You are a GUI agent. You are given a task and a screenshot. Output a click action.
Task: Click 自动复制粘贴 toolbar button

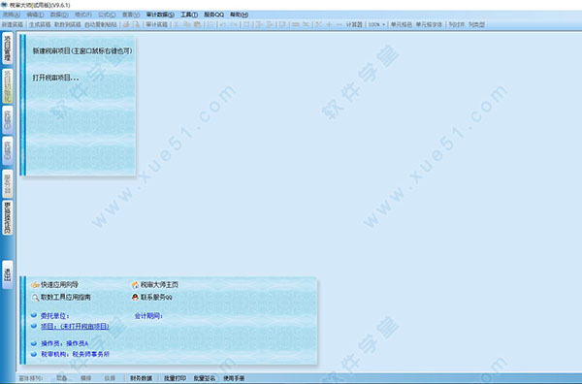pyautogui.click(x=101, y=25)
